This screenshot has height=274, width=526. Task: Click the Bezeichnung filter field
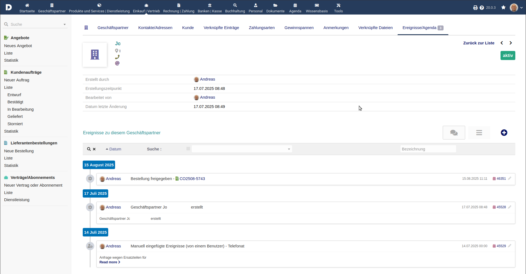point(428,149)
